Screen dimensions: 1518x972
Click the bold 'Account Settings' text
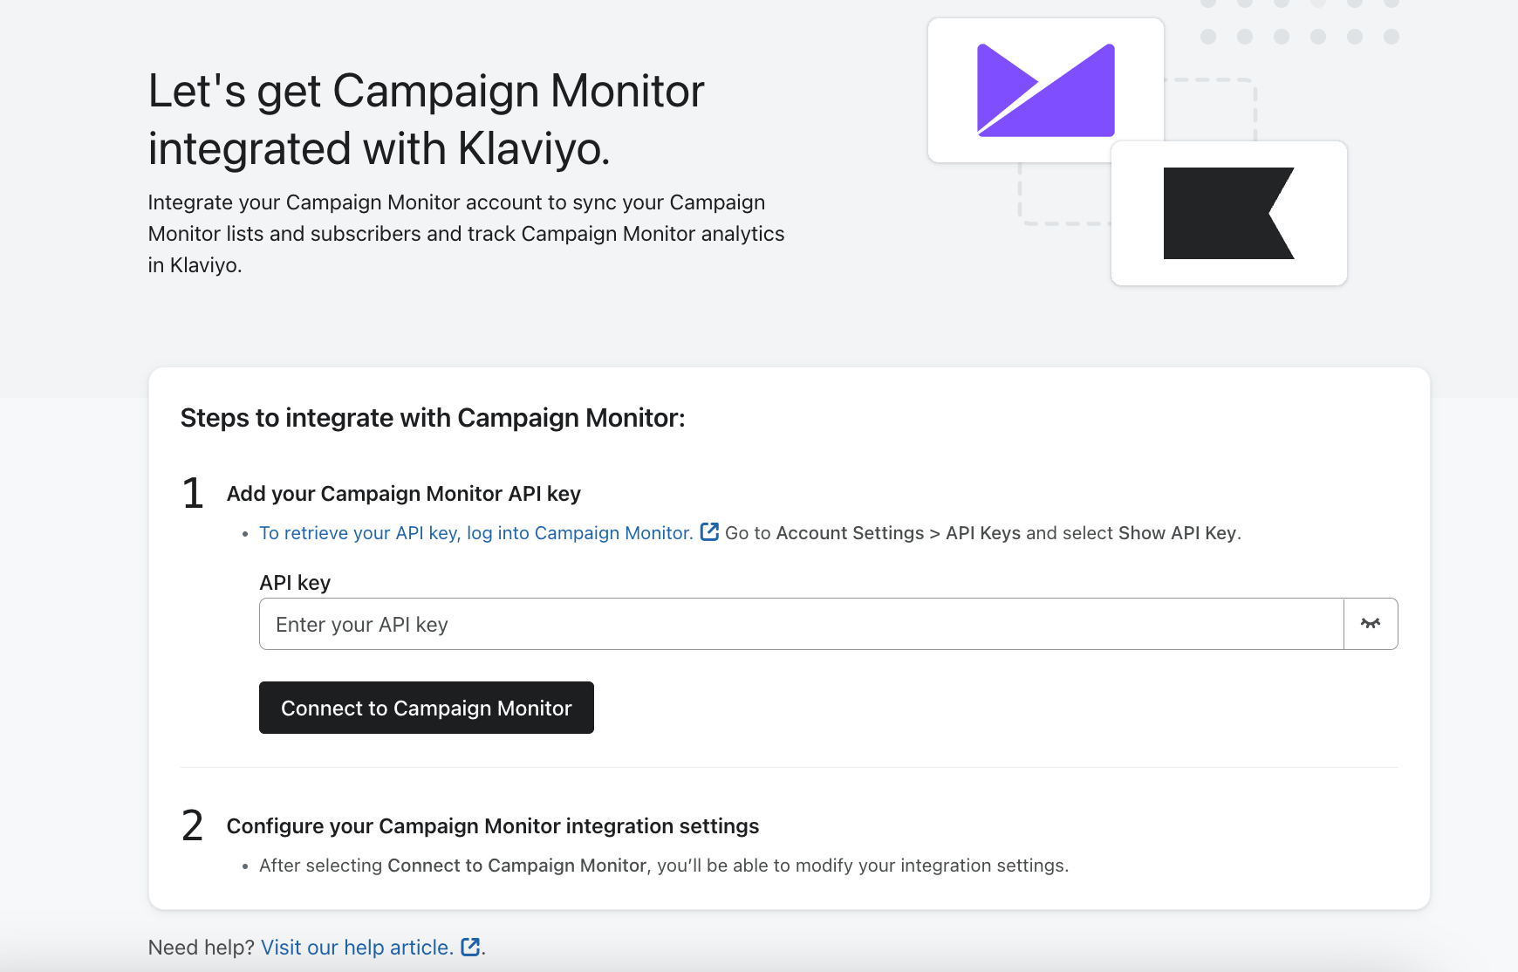click(x=850, y=533)
